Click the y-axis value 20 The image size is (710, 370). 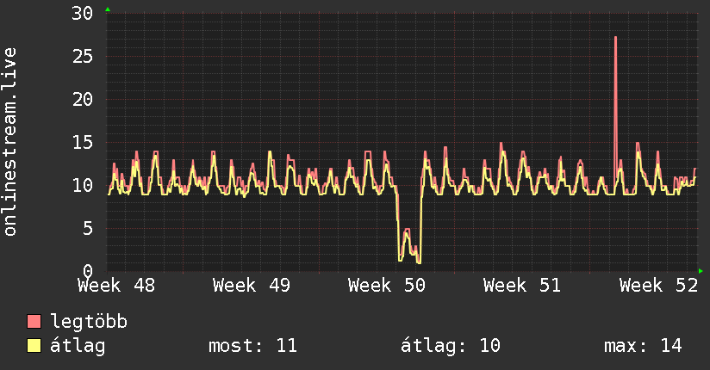(x=83, y=100)
